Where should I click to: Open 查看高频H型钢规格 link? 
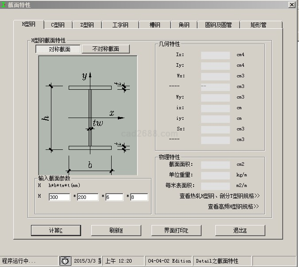pos(233,206)
